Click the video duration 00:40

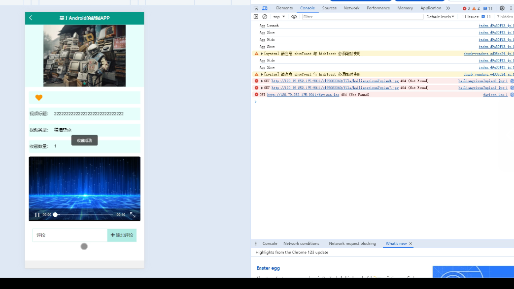(121, 215)
